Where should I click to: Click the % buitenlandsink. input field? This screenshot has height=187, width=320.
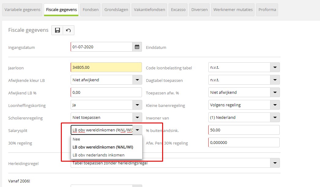click(244, 130)
